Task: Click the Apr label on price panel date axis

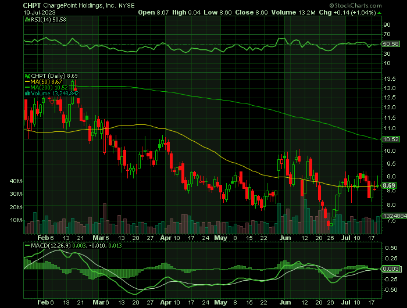Action: [x=166, y=238]
